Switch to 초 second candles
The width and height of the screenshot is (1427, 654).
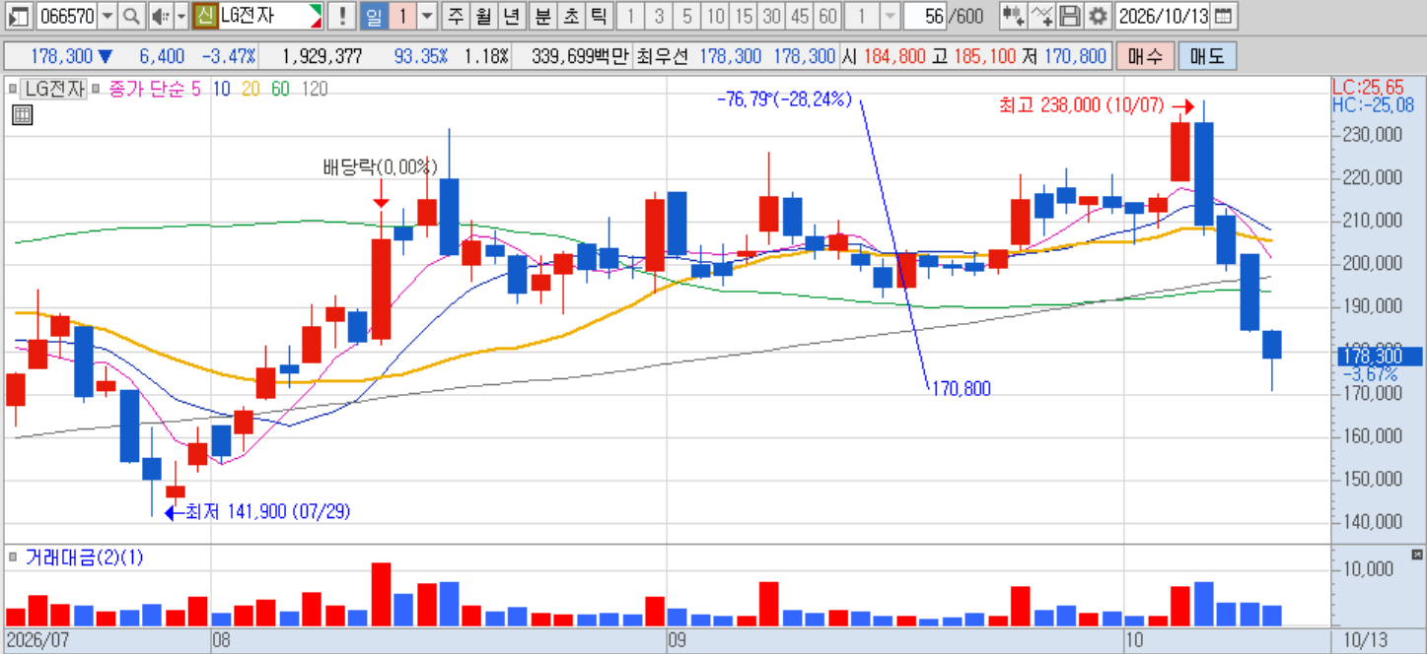pos(570,16)
